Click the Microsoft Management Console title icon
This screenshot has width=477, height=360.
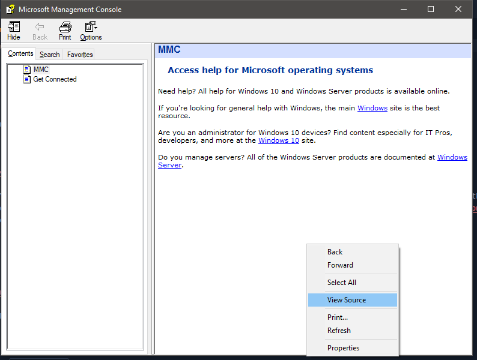(x=10, y=10)
